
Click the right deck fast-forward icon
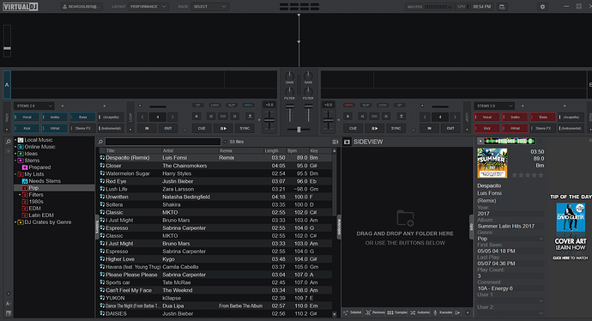coord(386,117)
